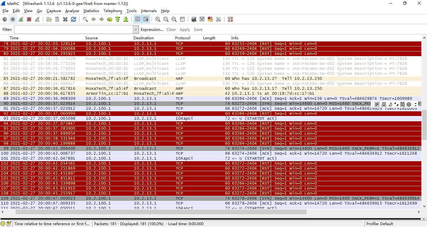Viewport: 427px width, 227px height.
Task: Open the Analyze menu
Action: pyautogui.click(x=72, y=11)
